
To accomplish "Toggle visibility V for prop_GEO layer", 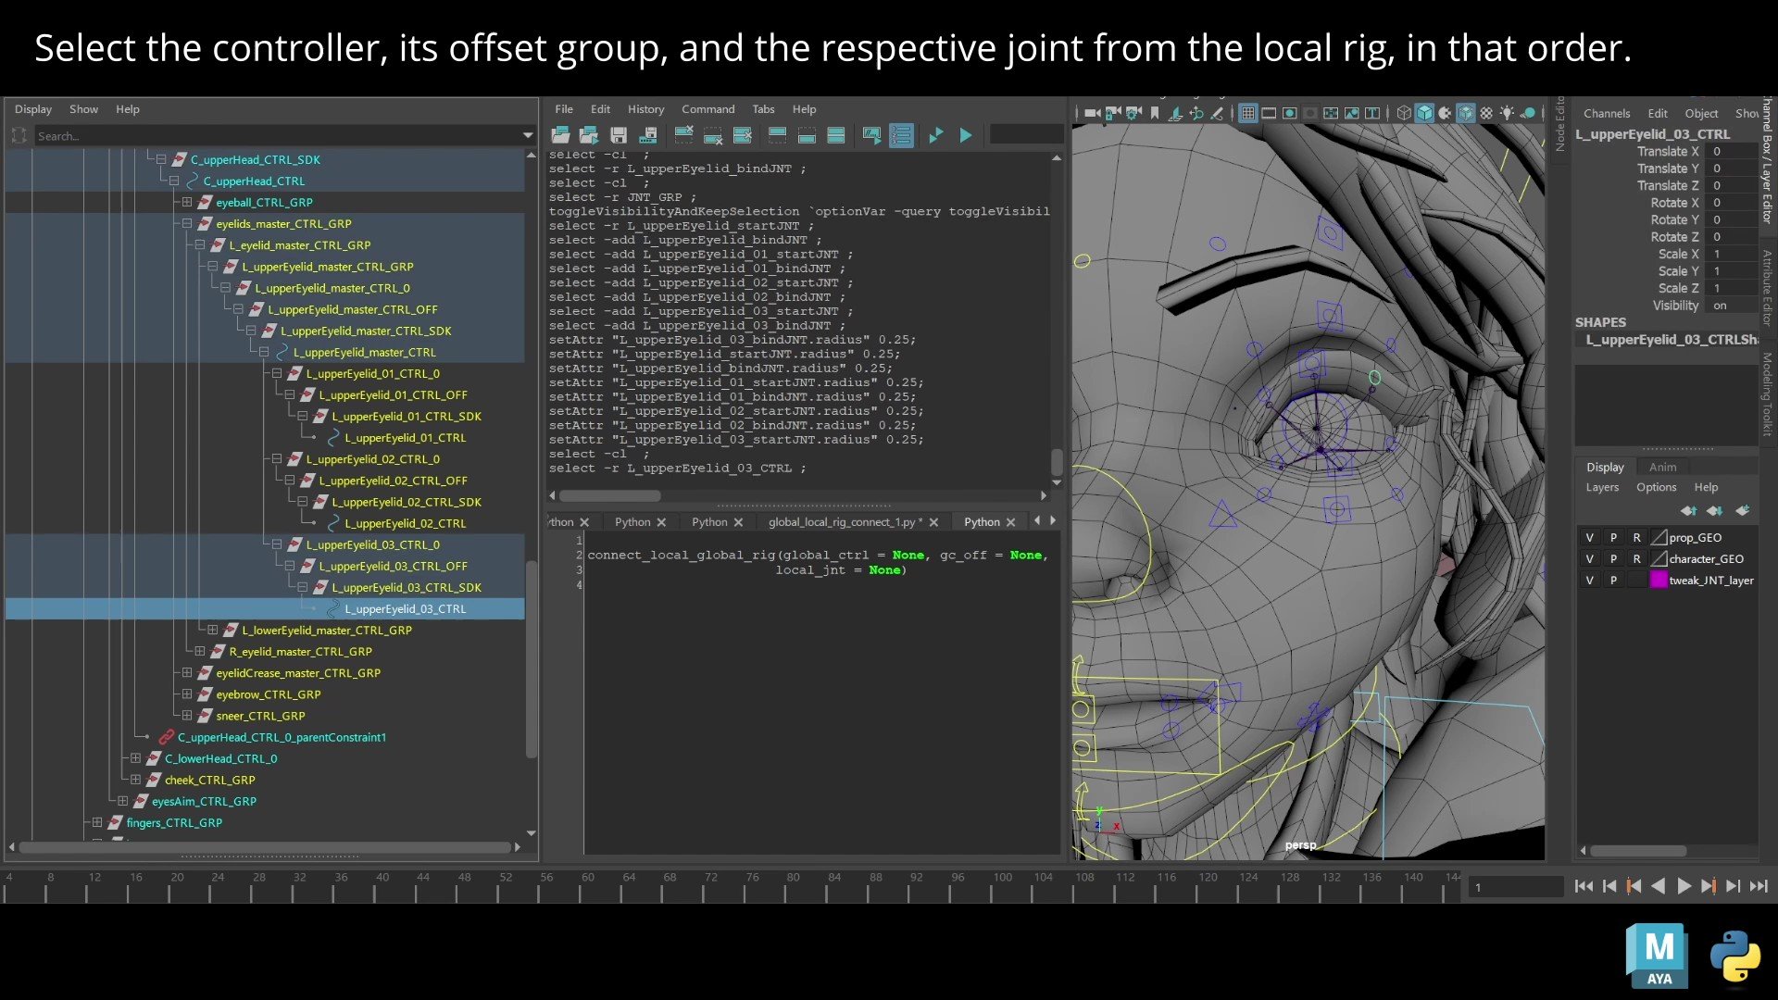I will (1590, 538).
